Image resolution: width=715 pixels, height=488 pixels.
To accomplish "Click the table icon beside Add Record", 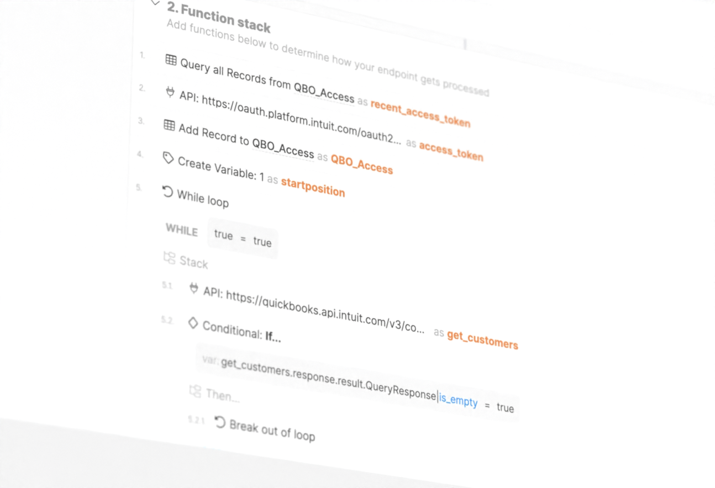I will (170, 125).
